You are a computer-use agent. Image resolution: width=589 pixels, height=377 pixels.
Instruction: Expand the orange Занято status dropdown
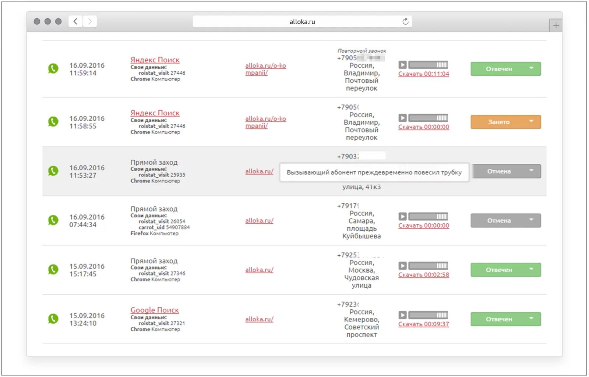531,121
